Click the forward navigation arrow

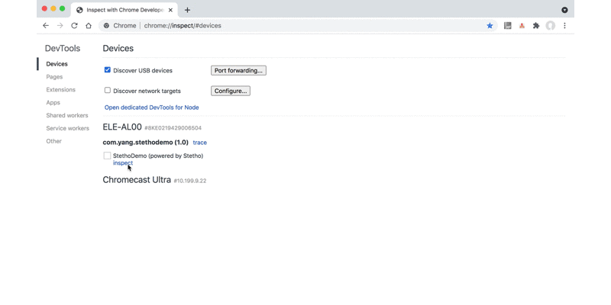pos(60,26)
